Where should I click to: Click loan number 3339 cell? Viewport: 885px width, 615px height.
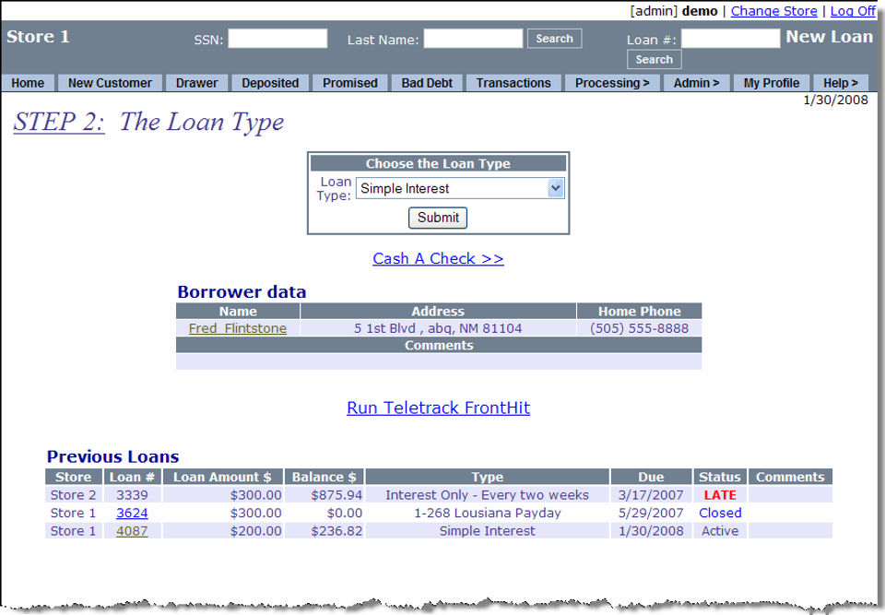click(132, 495)
